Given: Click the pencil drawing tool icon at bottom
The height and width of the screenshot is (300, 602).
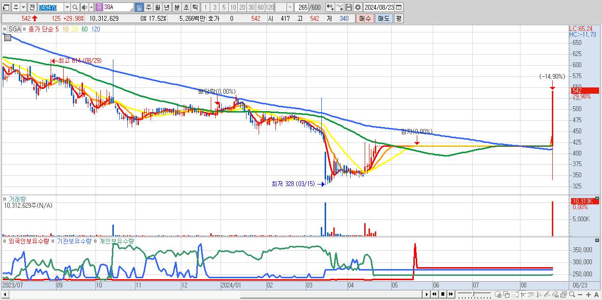Looking at the screenshot, I should tap(547, 294).
